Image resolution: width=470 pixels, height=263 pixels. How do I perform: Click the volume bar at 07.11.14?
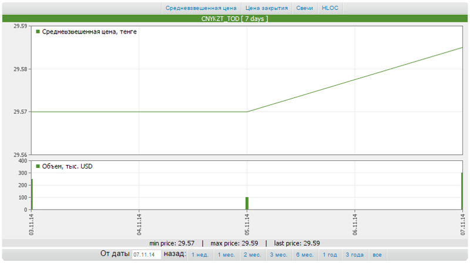(x=462, y=191)
